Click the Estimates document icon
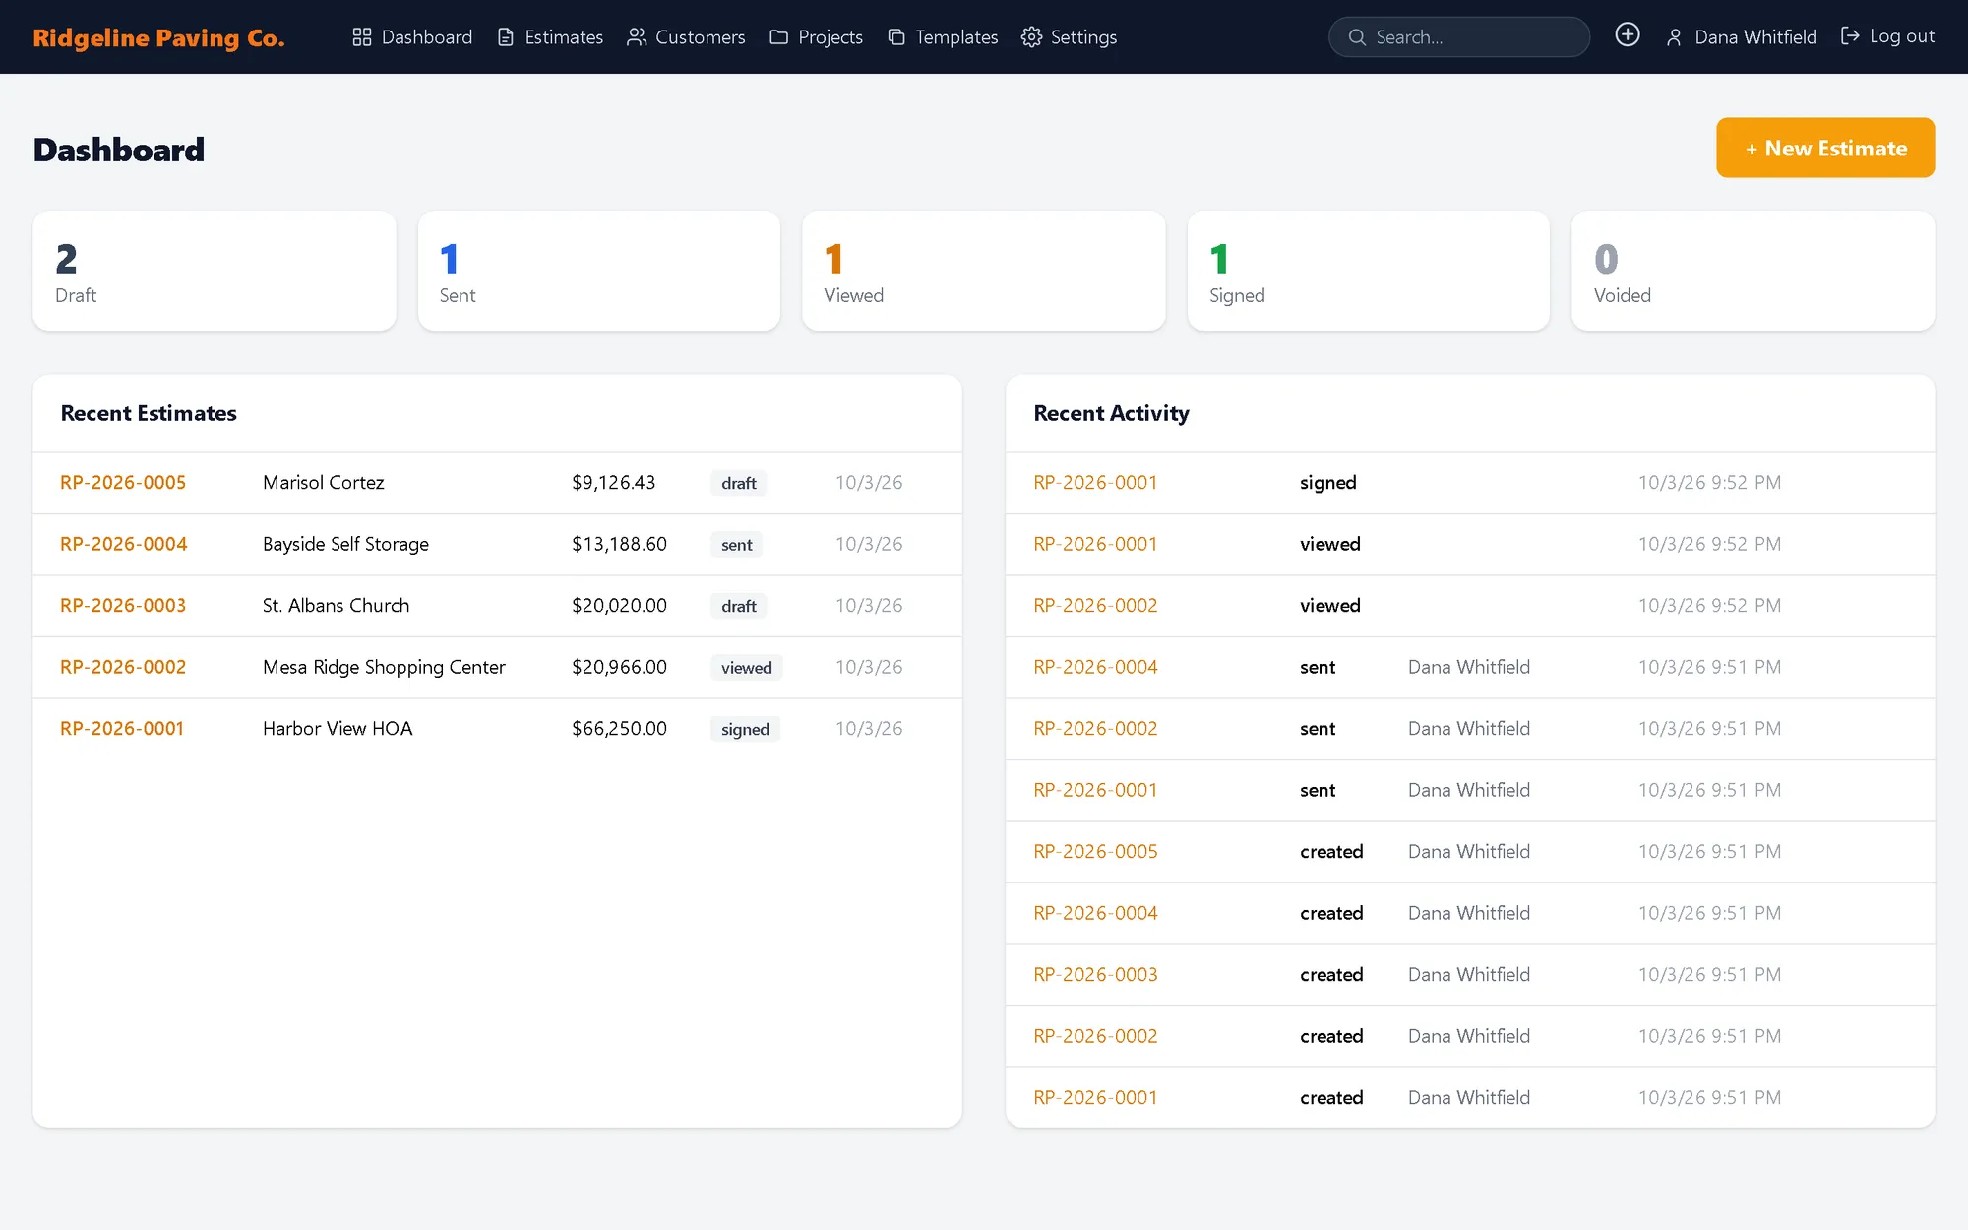The image size is (1968, 1230). point(506,37)
